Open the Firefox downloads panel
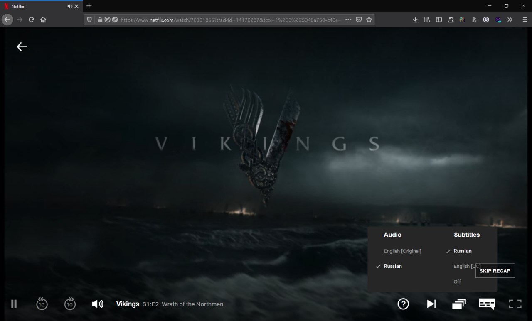 coord(415,20)
